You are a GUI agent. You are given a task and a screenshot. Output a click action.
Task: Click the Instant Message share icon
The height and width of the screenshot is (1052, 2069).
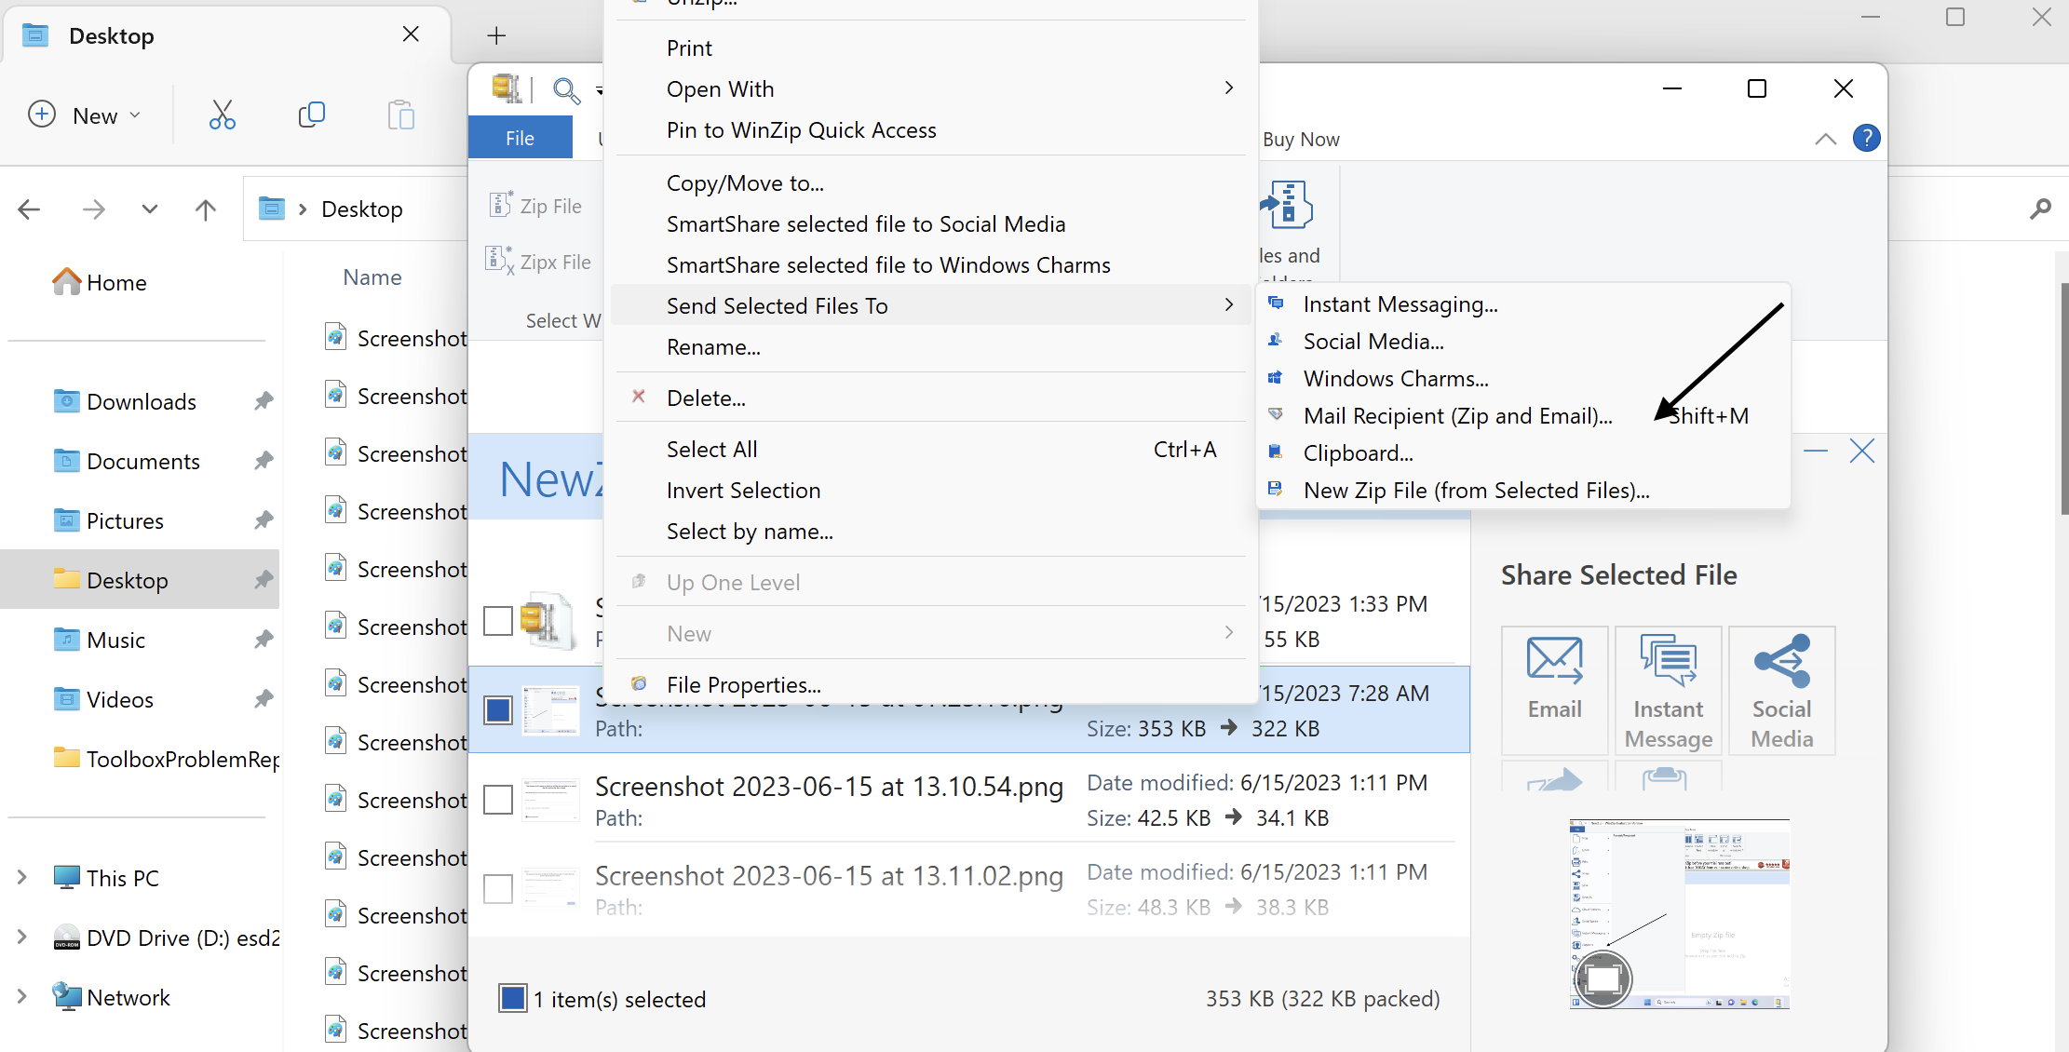1668,690
